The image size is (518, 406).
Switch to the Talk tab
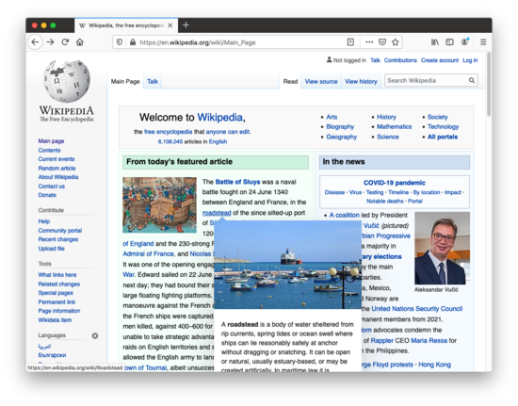[153, 81]
